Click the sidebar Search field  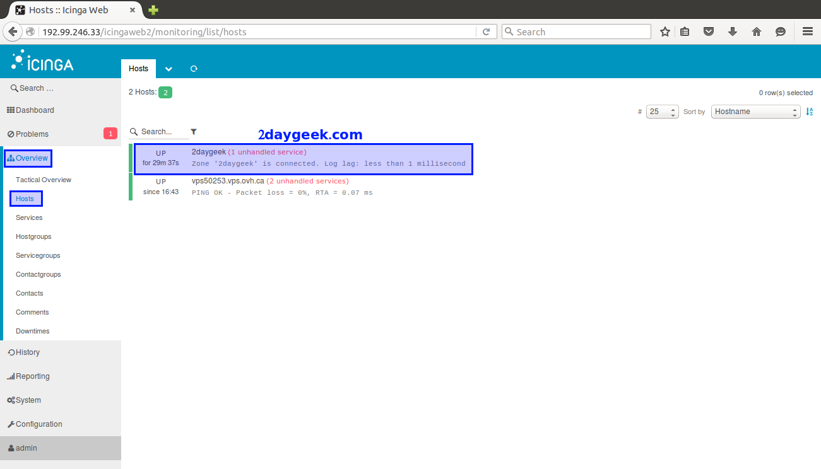click(x=61, y=88)
